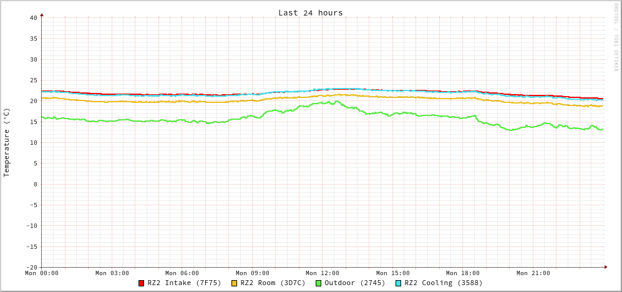Click the 'Mon 00:00' x-axis tick label
Screen dimensions: 622x292
click(x=42, y=273)
